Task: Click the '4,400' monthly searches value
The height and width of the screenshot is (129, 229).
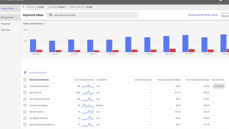Action: [78, 93]
